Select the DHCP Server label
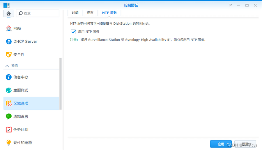Image resolution: width=262 pixels, height=150 pixels. 25,41
